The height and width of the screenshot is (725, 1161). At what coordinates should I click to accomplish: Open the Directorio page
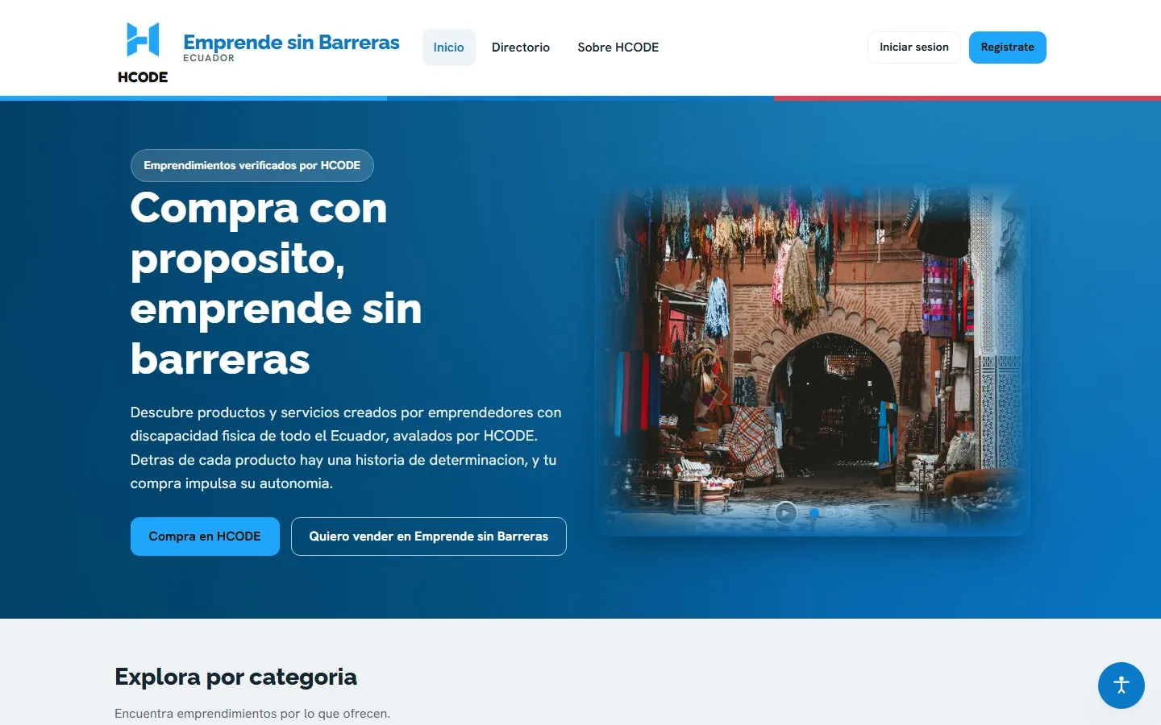coord(521,48)
